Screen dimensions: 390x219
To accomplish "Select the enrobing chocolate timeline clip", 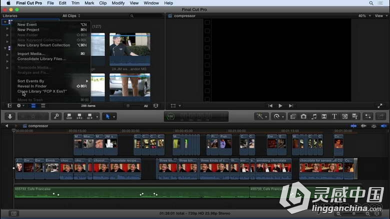I will (x=273, y=169).
